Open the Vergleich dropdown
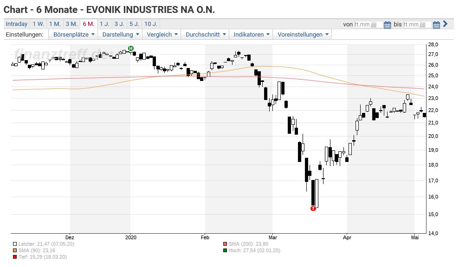Viewport: 459px width, 267px height. (162, 34)
